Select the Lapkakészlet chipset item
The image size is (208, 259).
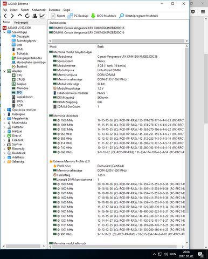click(x=22, y=97)
